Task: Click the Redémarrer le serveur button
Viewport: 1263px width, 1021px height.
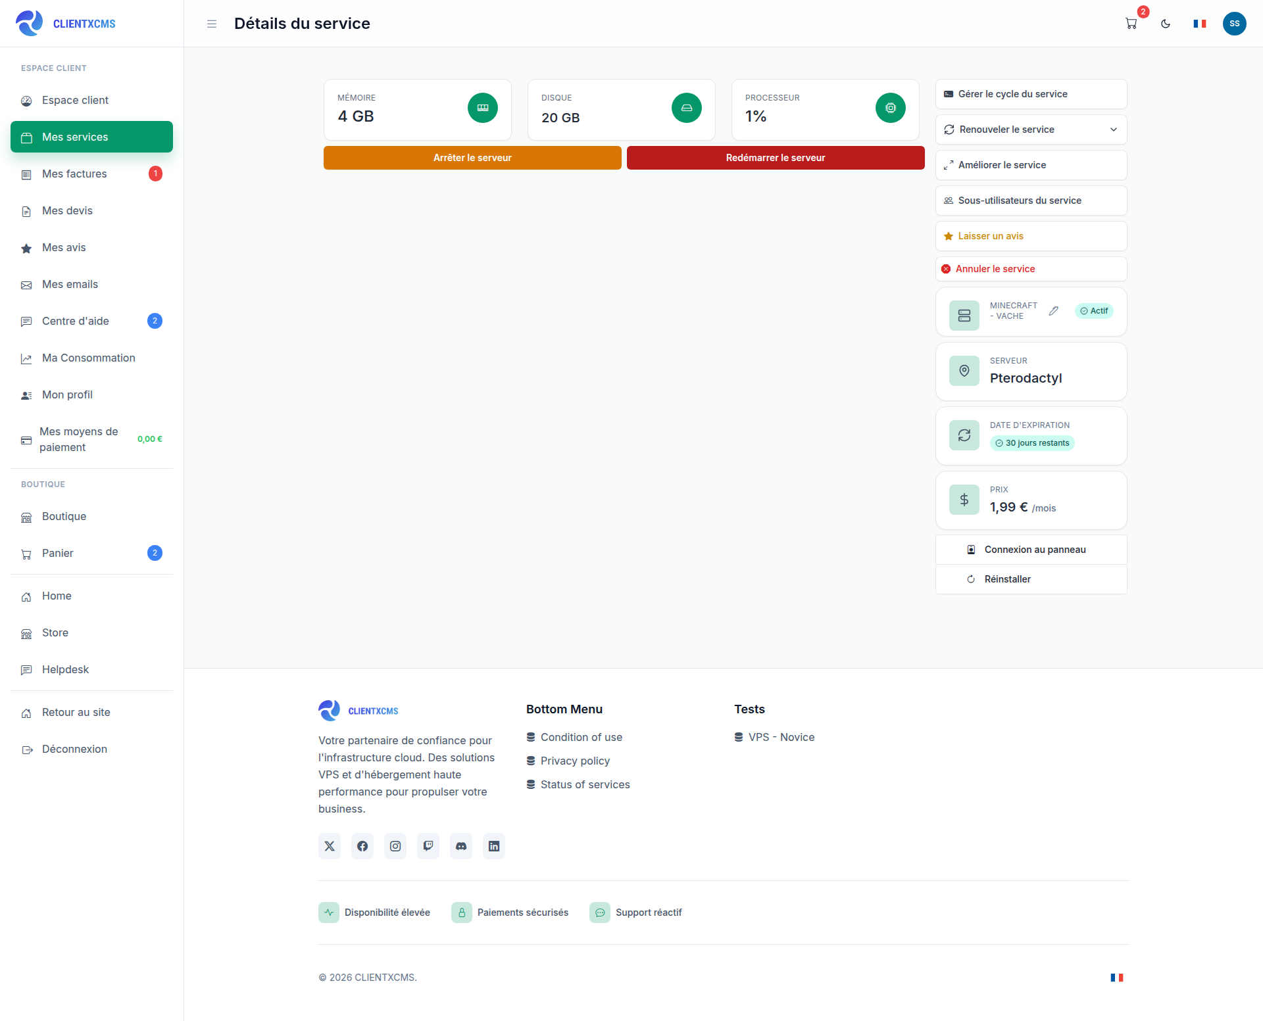Action: [776, 158]
